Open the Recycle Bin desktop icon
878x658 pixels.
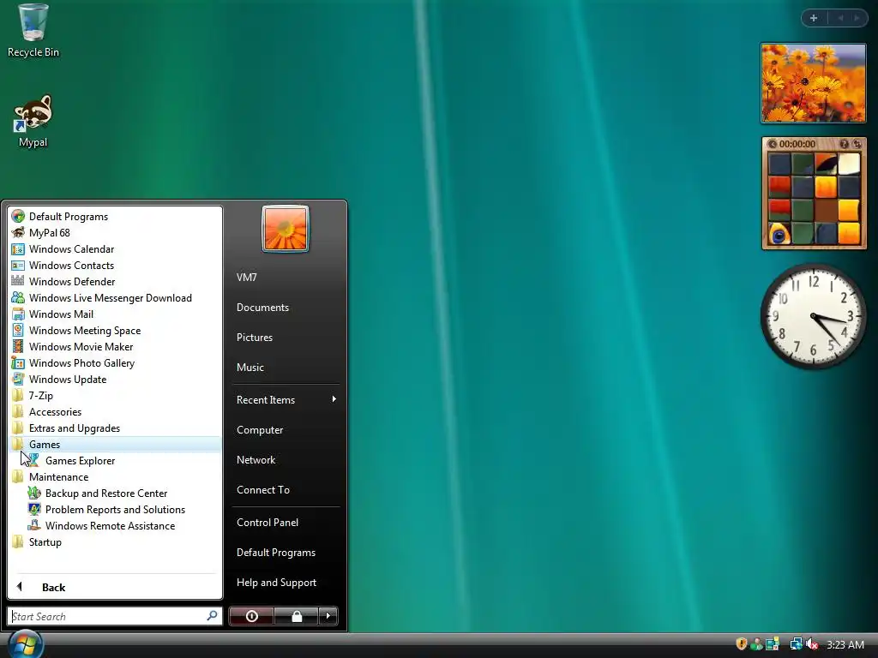pyautogui.click(x=33, y=31)
